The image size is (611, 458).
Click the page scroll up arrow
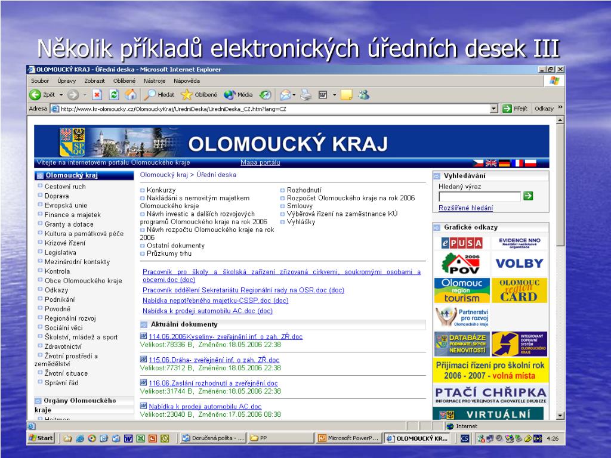(x=560, y=120)
